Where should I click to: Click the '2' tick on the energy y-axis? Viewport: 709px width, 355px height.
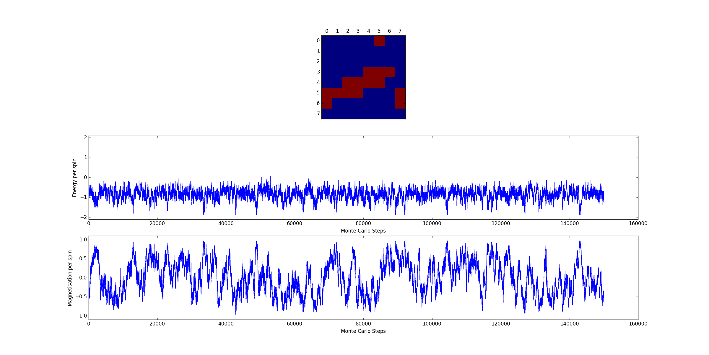[85, 138]
